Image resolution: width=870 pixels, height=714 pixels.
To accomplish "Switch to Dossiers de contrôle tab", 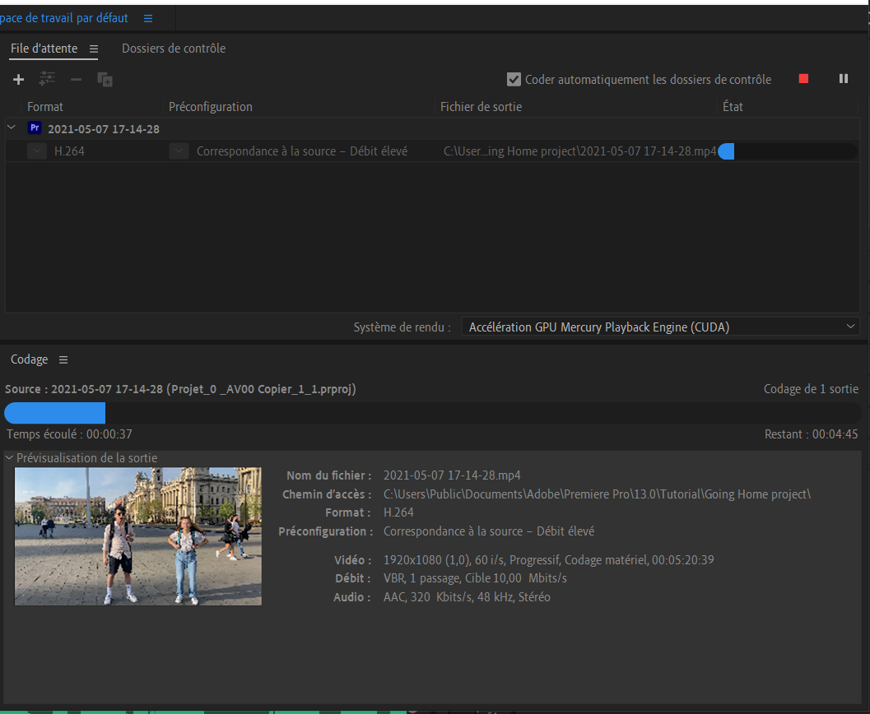I will coord(174,49).
